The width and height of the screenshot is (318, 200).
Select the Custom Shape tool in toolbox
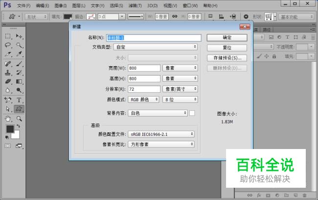[19, 109]
